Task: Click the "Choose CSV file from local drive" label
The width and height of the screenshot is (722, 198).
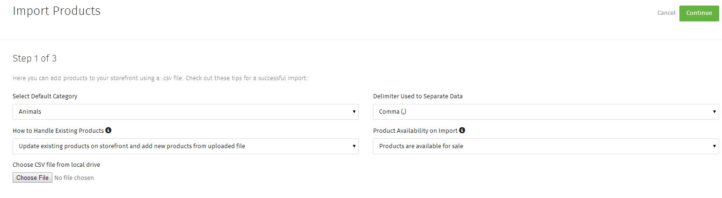Action: pyautogui.click(x=56, y=165)
